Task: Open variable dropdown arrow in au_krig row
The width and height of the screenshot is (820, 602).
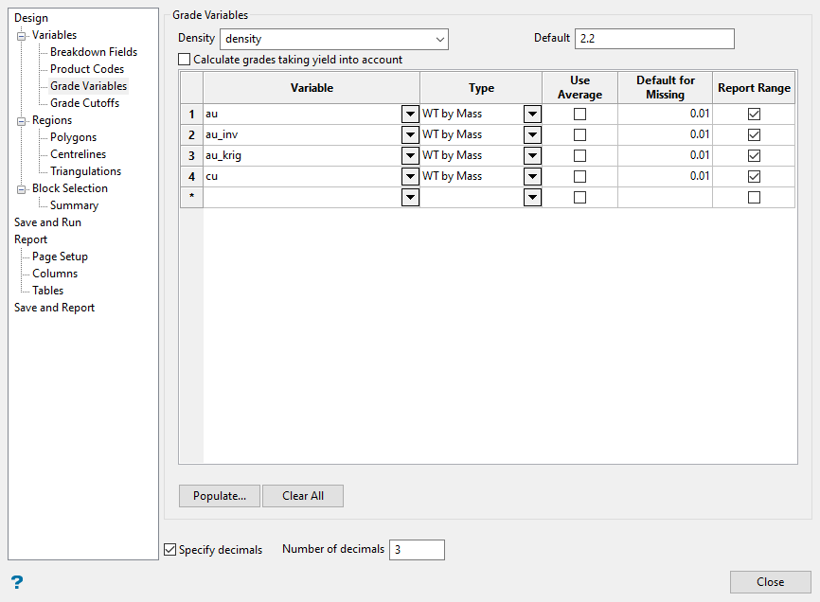Action: tap(410, 156)
